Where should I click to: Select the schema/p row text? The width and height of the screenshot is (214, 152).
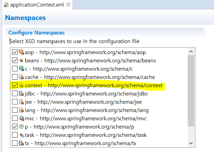(80, 127)
